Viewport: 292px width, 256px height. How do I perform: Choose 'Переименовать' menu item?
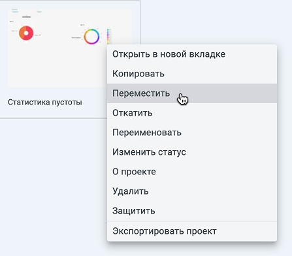pos(192,133)
